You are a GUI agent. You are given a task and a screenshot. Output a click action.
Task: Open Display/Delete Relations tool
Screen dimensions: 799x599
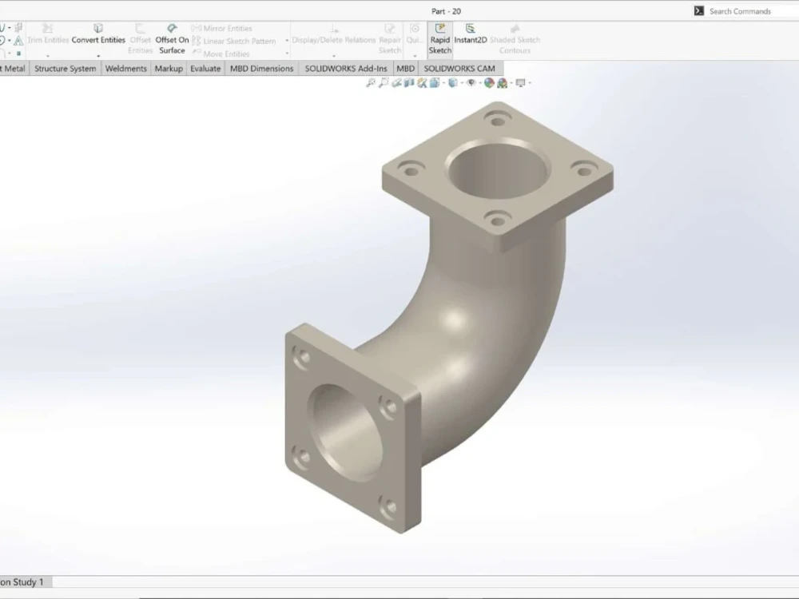tap(334, 34)
